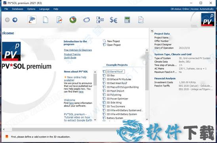The width and height of the screenshot is (217, 143).
Task: Select the 3D Bifacial PV Modules example
Action: pyautogui.click(x=119, y=79)
